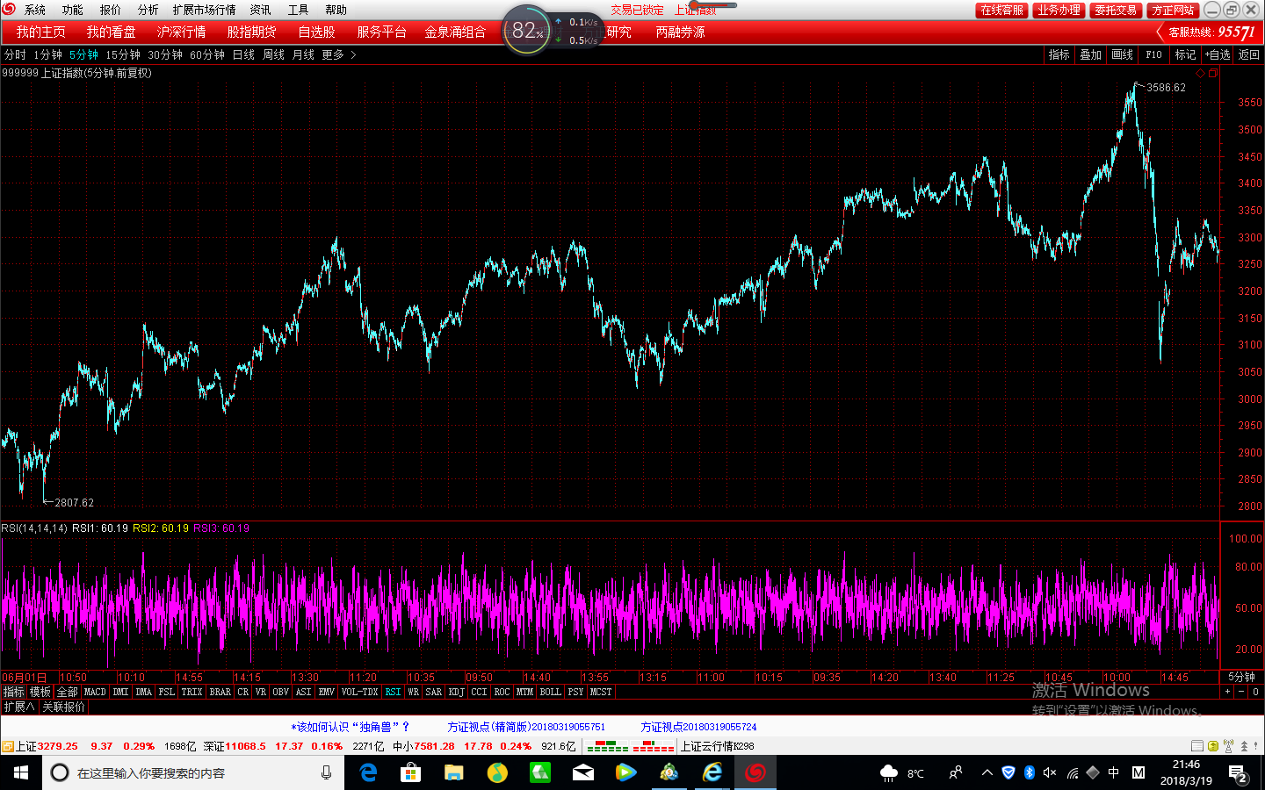Click 标记 mark button
Image resolution: width=1265 pixels, height=790 pixels.
click(1186, 54)
